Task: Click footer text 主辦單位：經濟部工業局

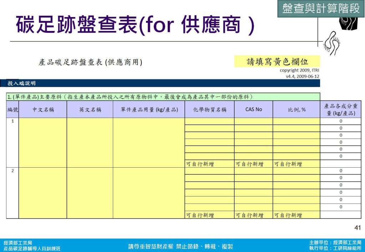Action: 335,243
